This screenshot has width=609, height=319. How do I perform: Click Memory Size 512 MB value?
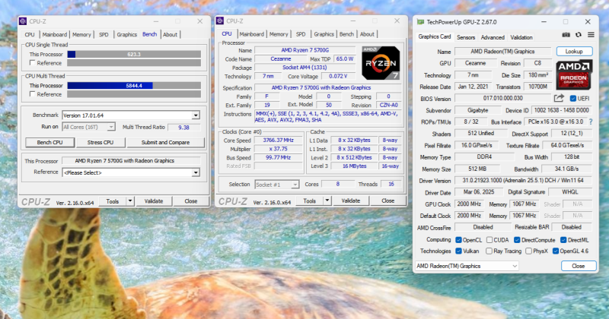click(x=477, y=169)
